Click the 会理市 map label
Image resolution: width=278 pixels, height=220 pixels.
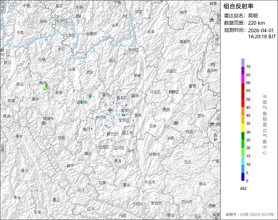point(91,33)
